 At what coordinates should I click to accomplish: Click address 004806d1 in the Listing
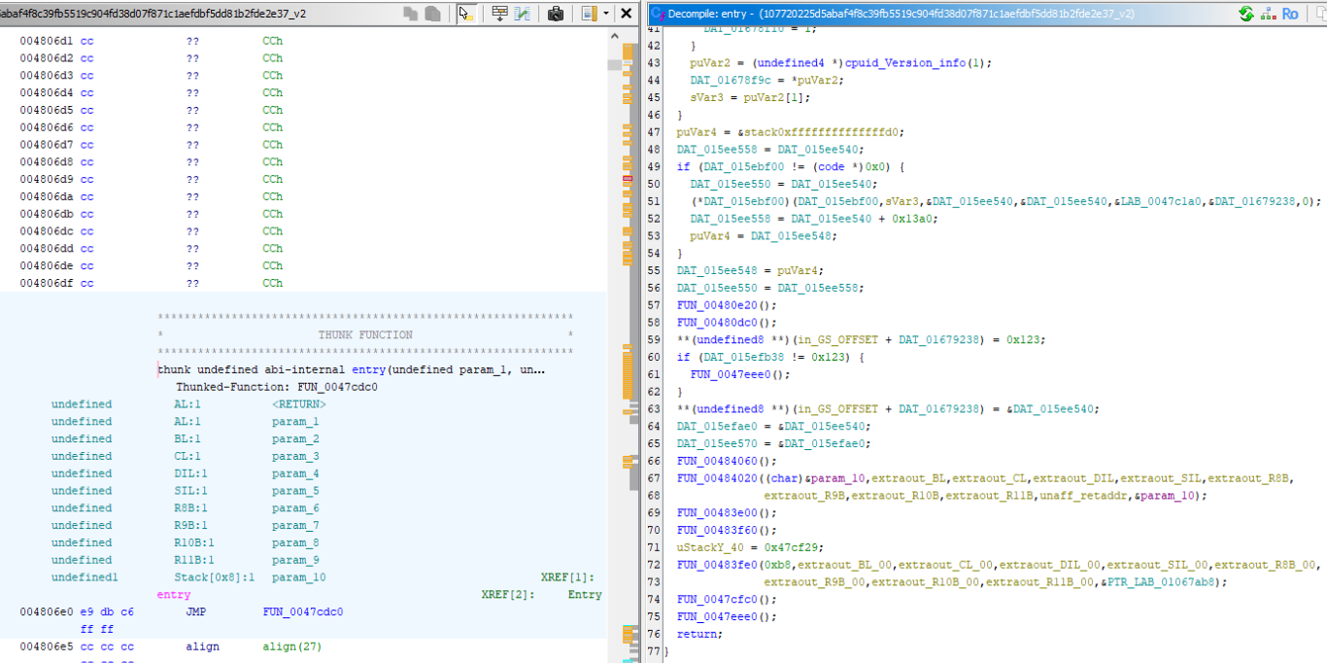point(47,41)
